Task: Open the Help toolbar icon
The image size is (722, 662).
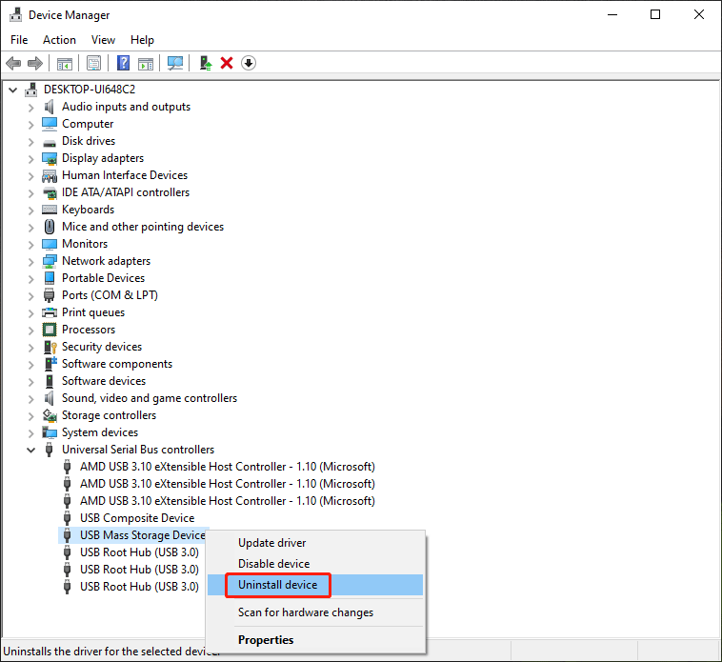Action: [x=123, y=63]
